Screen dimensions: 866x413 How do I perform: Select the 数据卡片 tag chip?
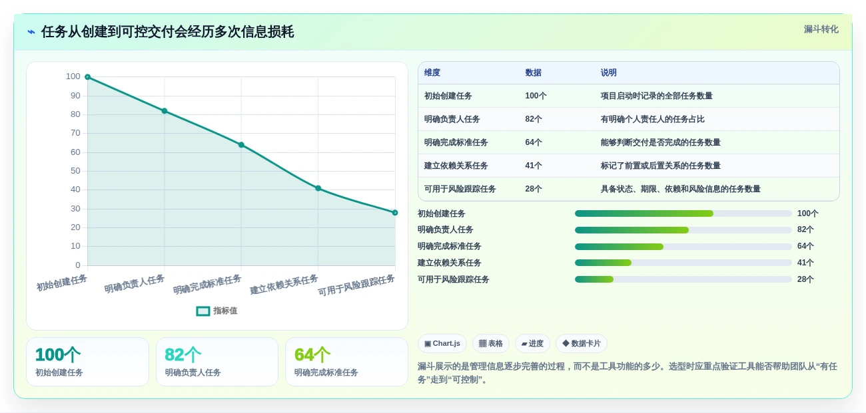582,344
